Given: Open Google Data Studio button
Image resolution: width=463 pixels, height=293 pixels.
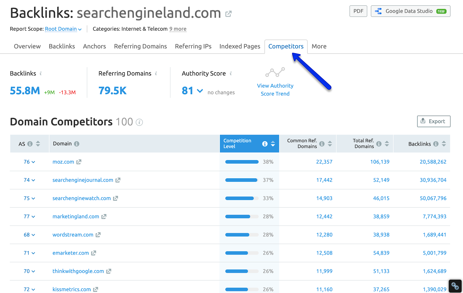Looking at the screenshot, I should click(411, 11).
